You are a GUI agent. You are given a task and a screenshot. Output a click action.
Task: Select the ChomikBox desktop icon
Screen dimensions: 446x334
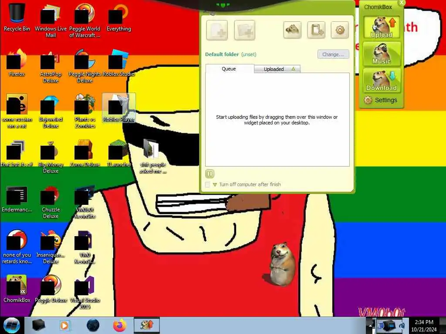(17, 288)
